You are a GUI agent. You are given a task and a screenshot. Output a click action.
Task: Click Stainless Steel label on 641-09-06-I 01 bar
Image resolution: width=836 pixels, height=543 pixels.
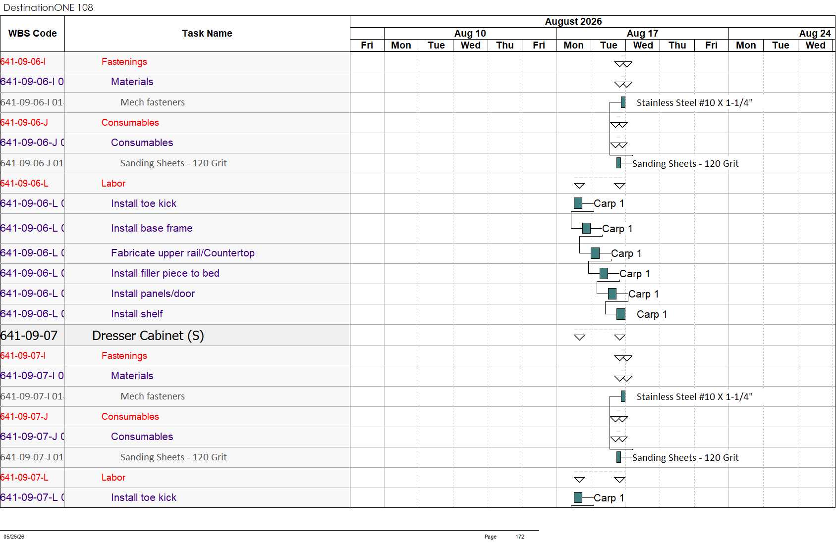(694, 103)
